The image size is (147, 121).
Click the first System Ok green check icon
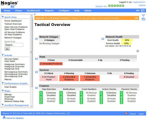point(109,6)
